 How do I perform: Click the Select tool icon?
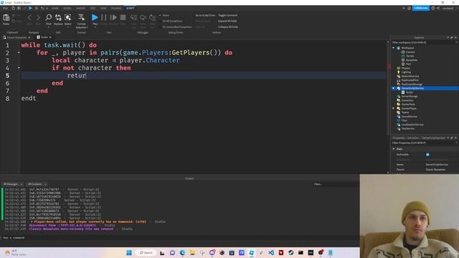[x=67, y=17]
